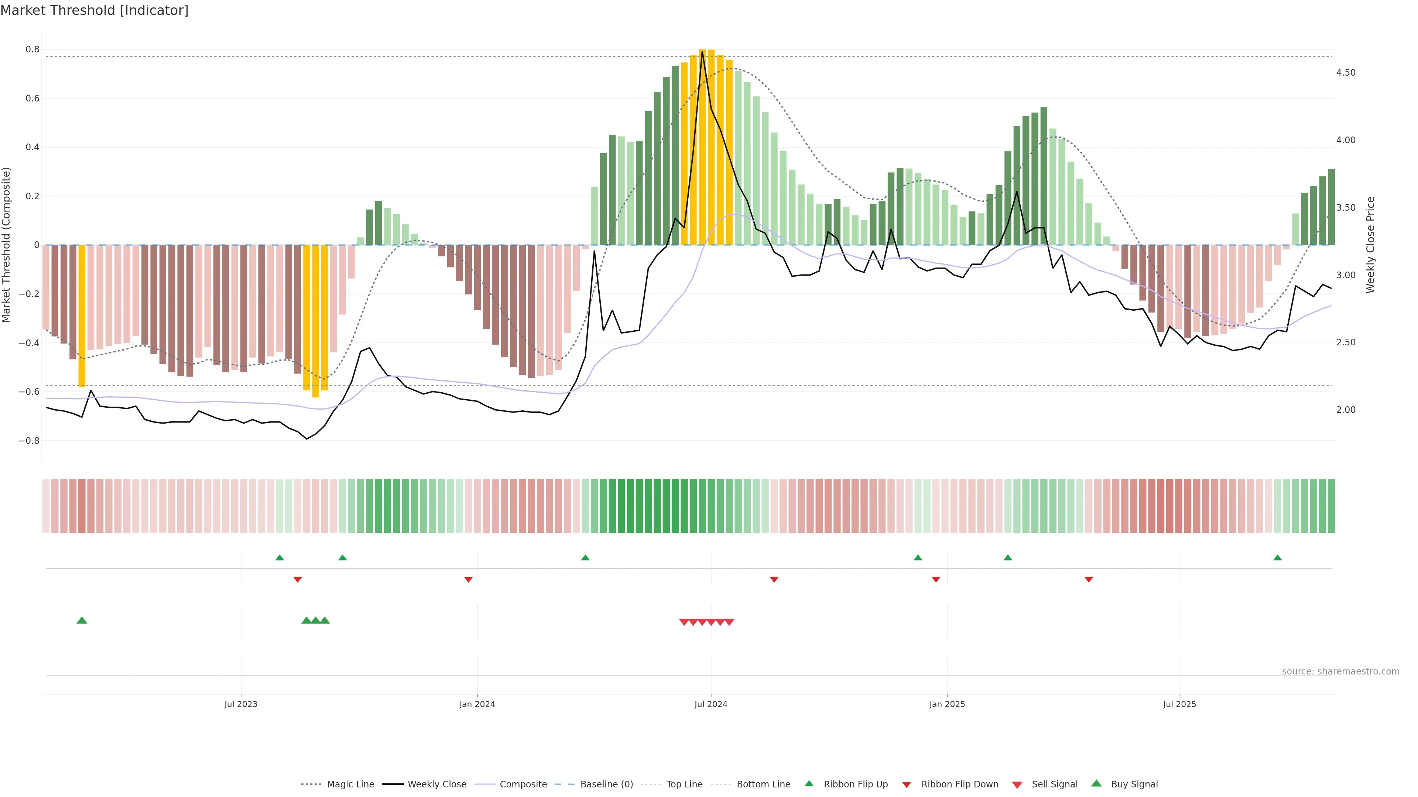
Task: Click red Ribbon Flip Down legend triangle
Action: point(907,785)
